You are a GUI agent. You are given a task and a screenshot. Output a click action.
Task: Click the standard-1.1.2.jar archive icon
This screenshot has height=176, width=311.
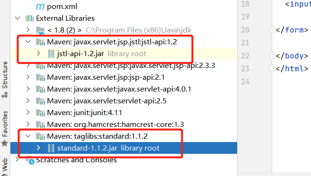click(51, 148)
